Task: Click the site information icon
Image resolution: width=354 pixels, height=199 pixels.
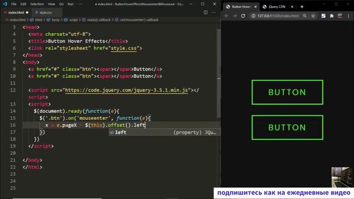Action: (x=253, y=16)
